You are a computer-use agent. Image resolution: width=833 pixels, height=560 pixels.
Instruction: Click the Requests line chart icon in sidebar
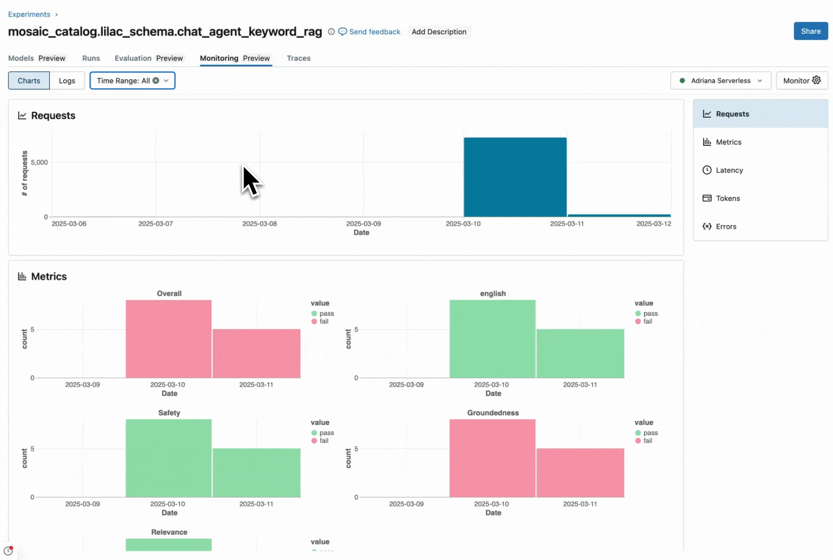pos(707,114)
